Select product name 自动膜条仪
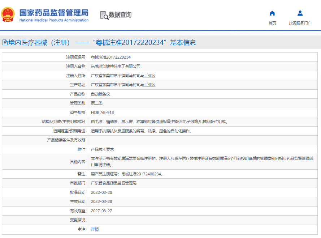This screenshot has width=321, height=238. (x=100, y=94)
